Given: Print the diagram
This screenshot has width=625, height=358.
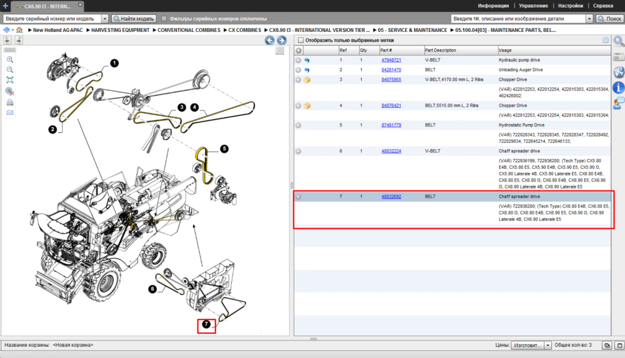Looking at the screenshot, I should point(10,103).
